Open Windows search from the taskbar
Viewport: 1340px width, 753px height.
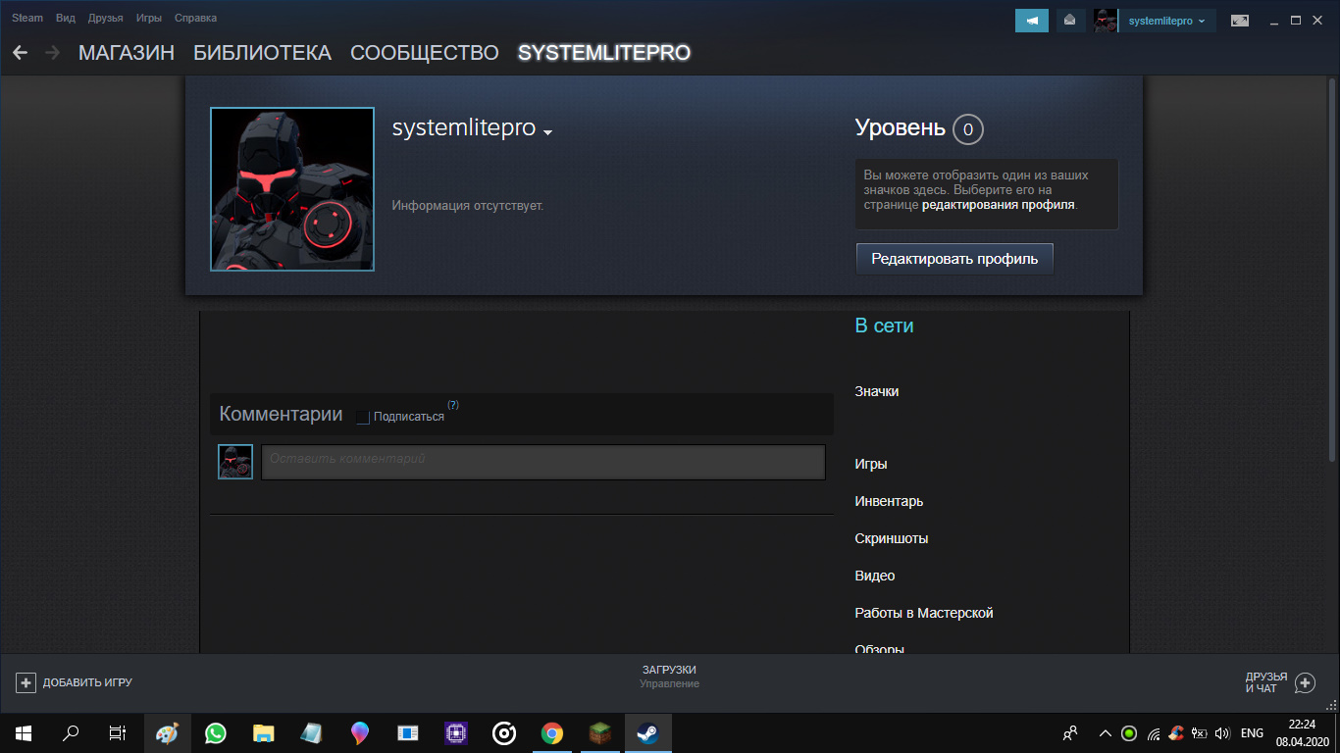tap(71, 732)
